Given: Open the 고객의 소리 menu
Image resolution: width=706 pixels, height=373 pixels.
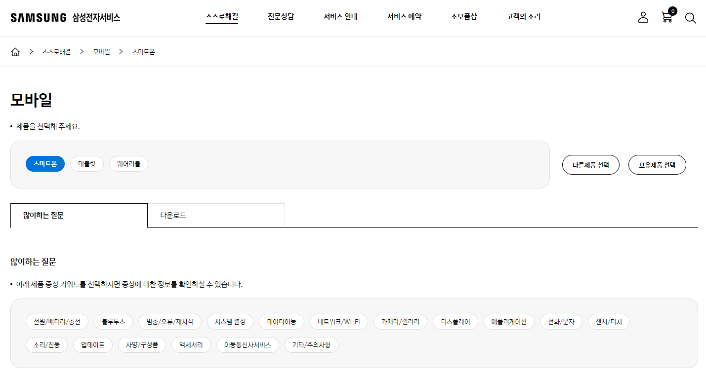Looking at the screenshot, I should [523, 17].
